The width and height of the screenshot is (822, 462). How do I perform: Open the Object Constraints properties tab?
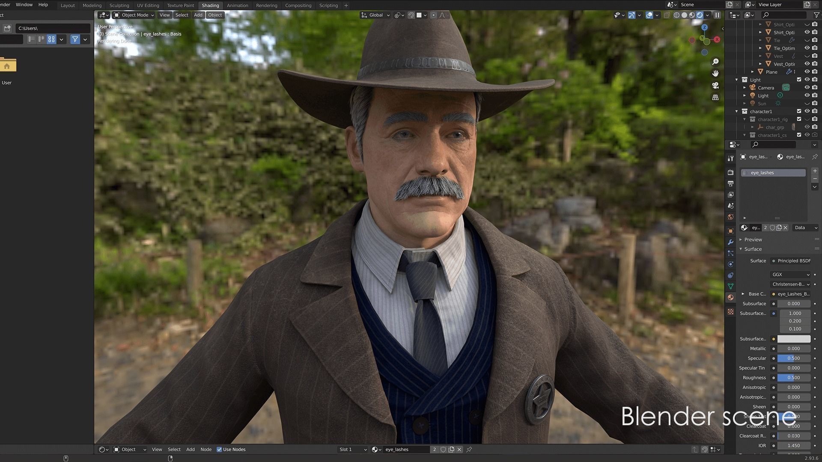point(730,275)
